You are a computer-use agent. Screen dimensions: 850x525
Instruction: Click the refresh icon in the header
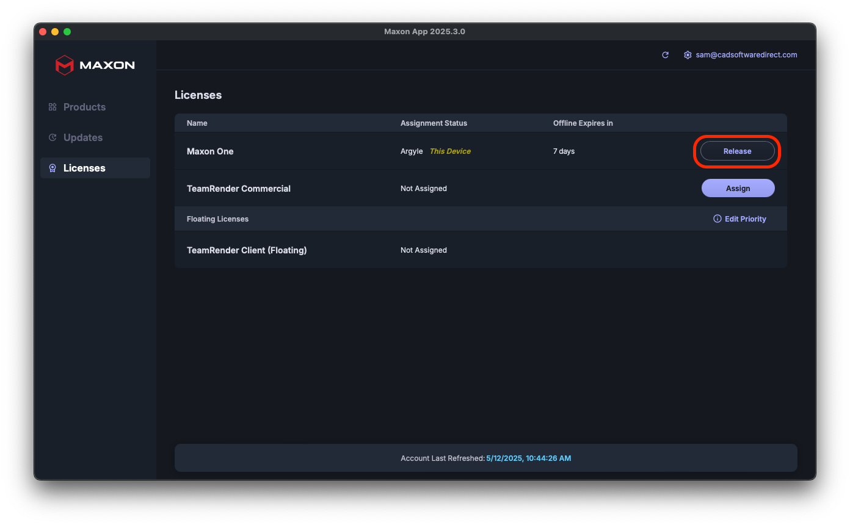[x=666, y=55]
